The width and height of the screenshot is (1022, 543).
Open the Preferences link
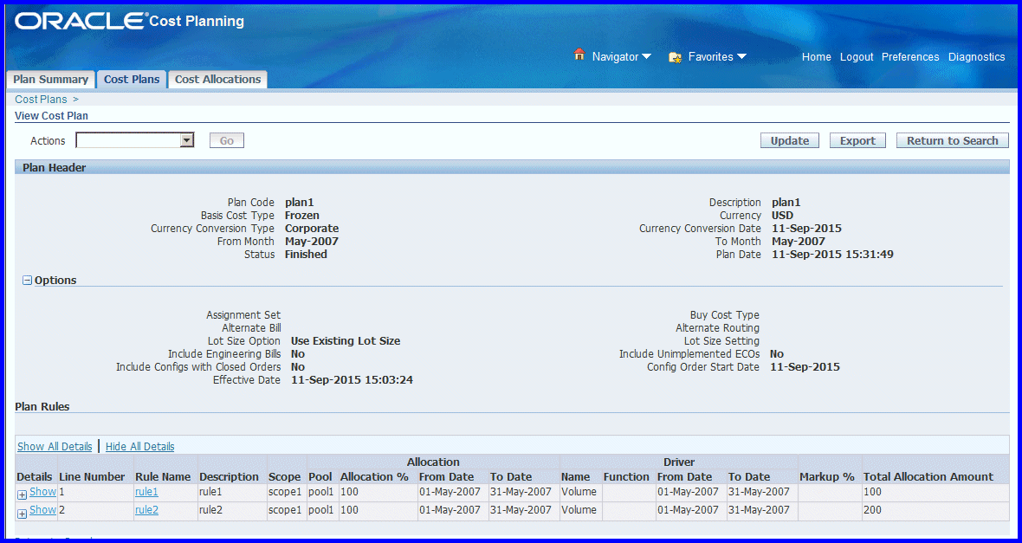pyautogui.click(x=910, y=56)
